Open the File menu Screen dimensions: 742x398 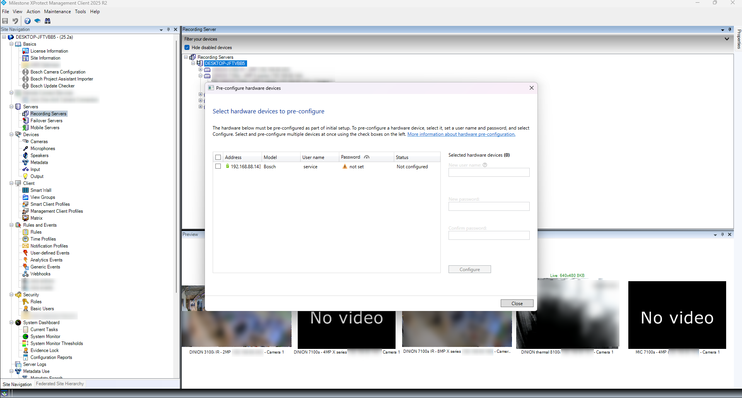[5, 12]
